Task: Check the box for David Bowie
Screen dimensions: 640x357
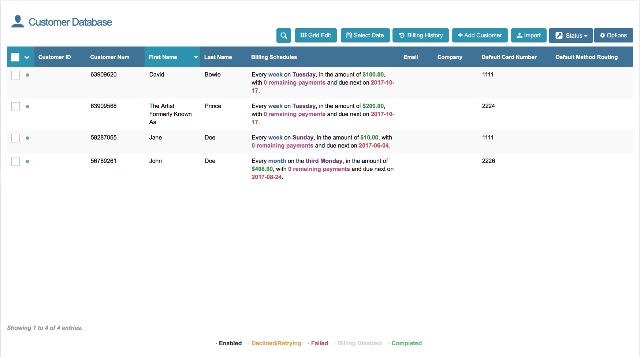Action: [15, 75]
